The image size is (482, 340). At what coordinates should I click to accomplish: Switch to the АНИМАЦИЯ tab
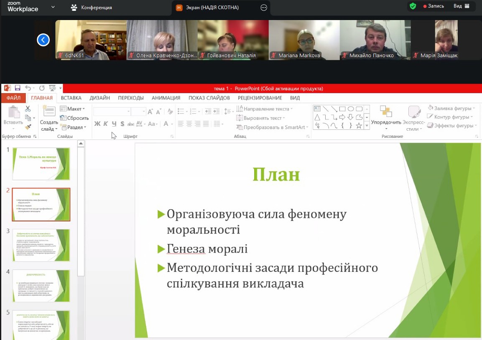click(166, 98)
